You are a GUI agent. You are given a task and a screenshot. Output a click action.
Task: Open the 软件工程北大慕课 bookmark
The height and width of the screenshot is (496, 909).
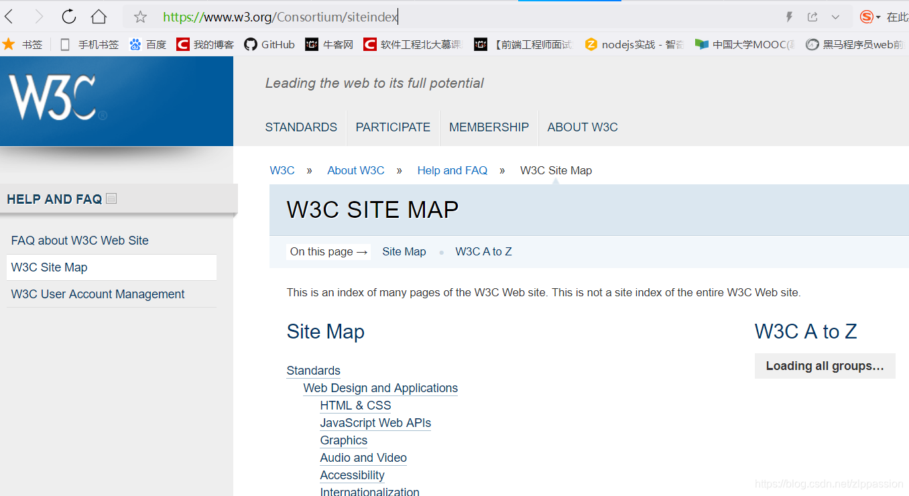pyautogui.click(x=413, y=44)
